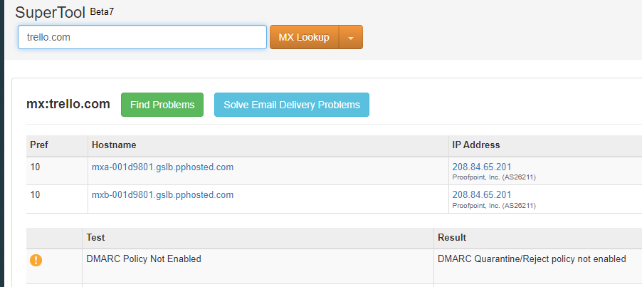Open mxb-001d9801.gslb.pphosted.com hostname link
Viewport: 642px width, 287px height.
162,195
